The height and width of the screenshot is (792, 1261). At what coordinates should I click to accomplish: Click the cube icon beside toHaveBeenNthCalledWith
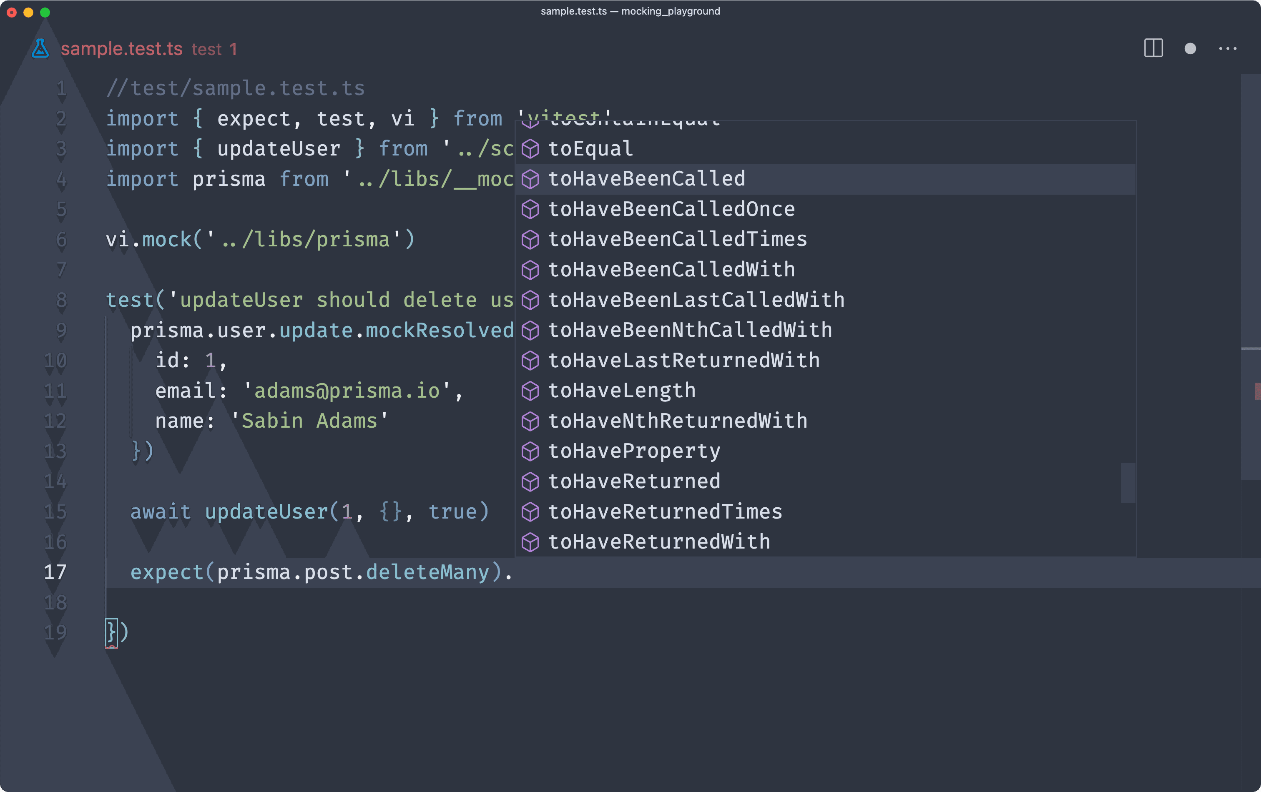point(530,330)
